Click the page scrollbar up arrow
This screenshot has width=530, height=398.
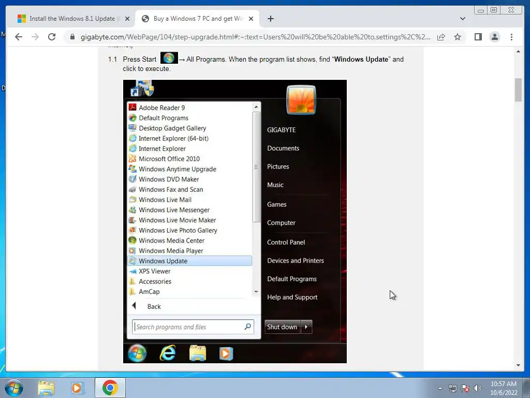pos(518,51)
